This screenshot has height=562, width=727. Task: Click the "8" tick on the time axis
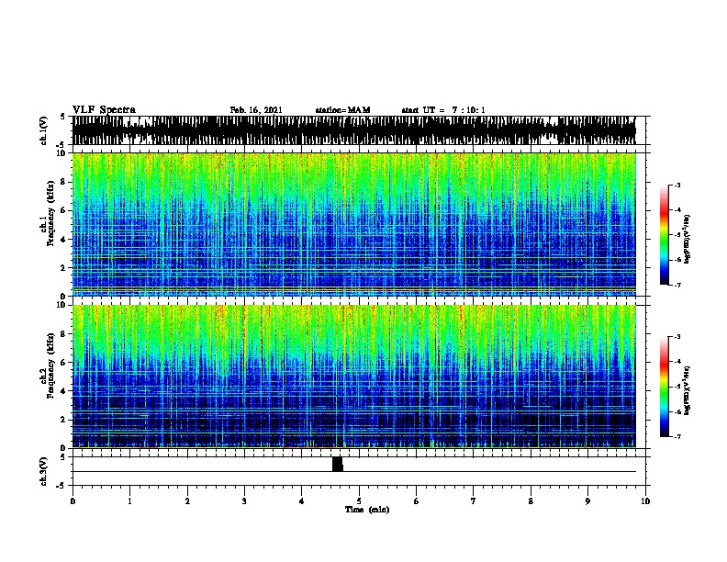coord(531,501)
